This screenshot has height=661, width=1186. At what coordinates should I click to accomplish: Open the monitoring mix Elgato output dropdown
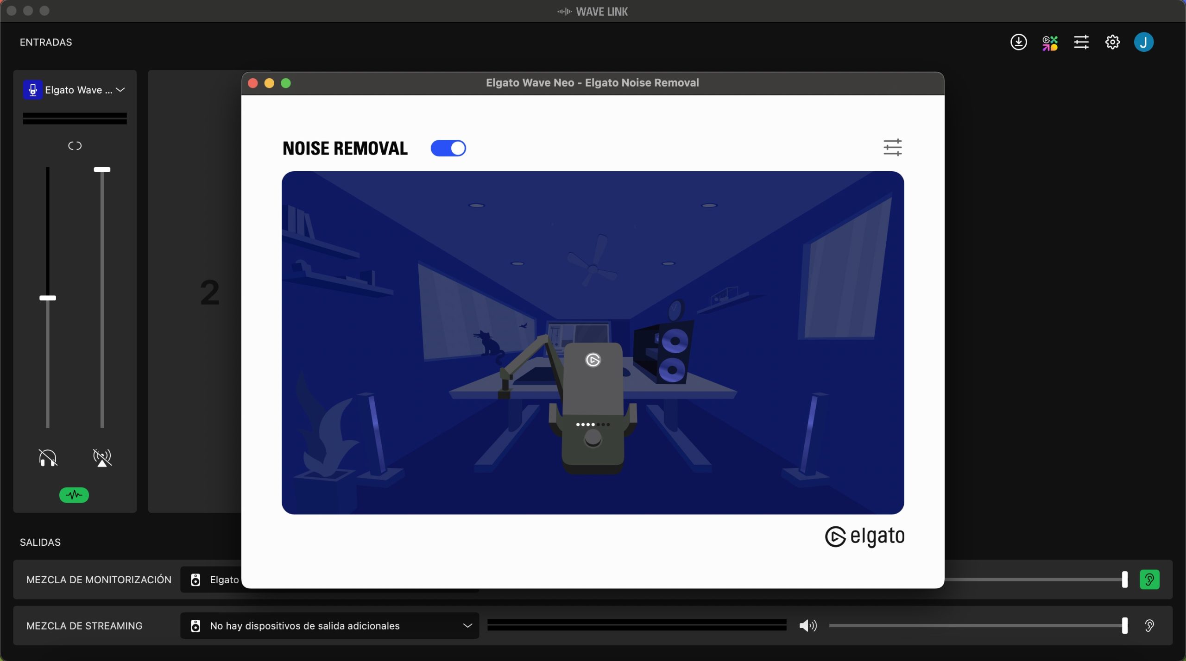(211, 580)
